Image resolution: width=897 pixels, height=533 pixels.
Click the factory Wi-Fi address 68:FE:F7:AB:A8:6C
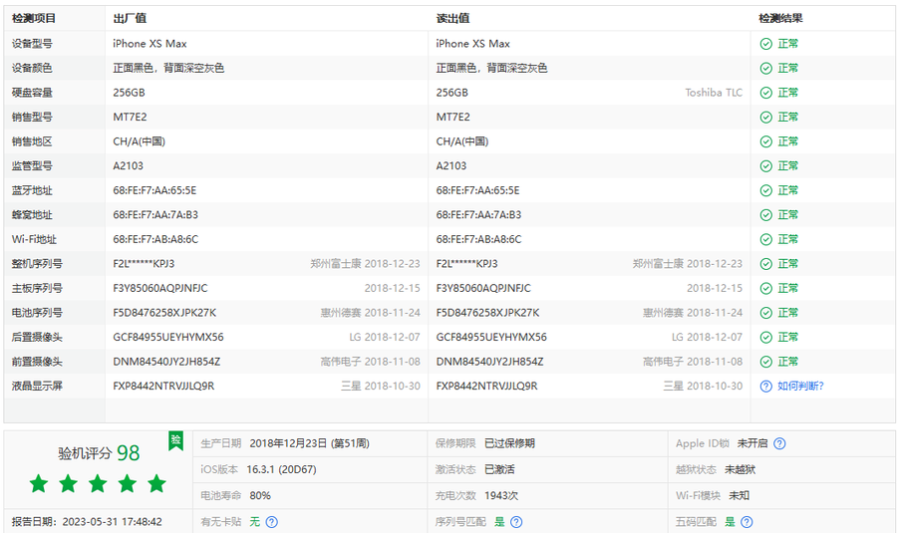155,239
